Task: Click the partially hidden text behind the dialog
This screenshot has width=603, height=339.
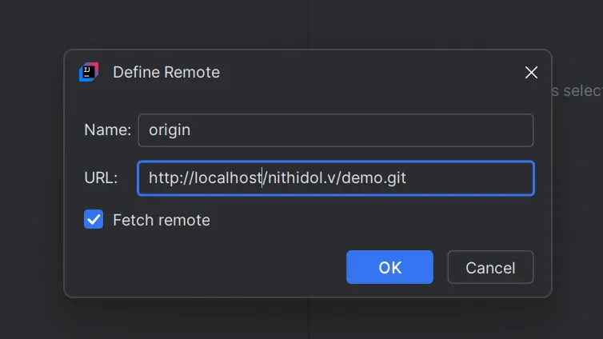Action: (576, 91)
